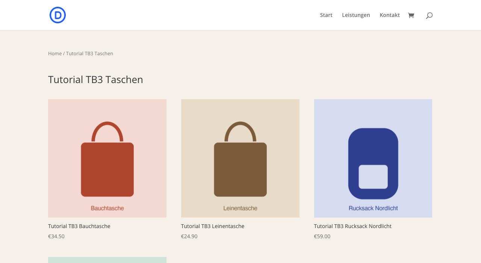Click the €24.90 price
The width and height of the screenshot is (481, 263).
point(189,236)
